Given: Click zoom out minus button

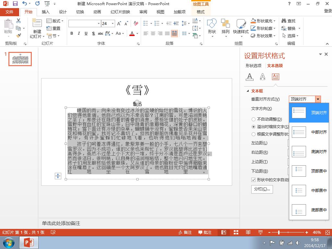Looking at the screenshot, I should [269, 232].
